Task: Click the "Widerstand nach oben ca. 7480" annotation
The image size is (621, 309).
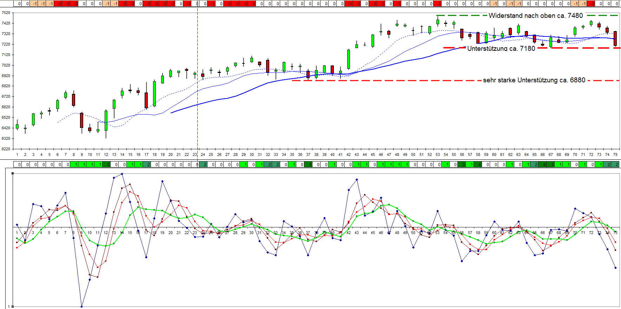Action: (536, 16)
